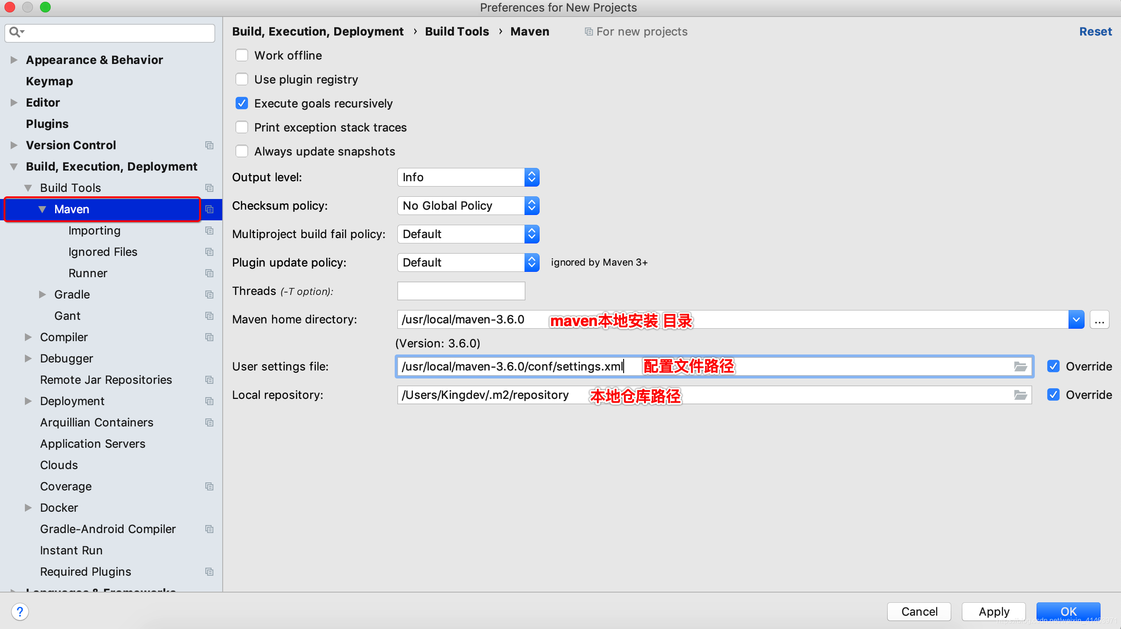Browse folder icon for User settings file

click(x=1020, y=366)
